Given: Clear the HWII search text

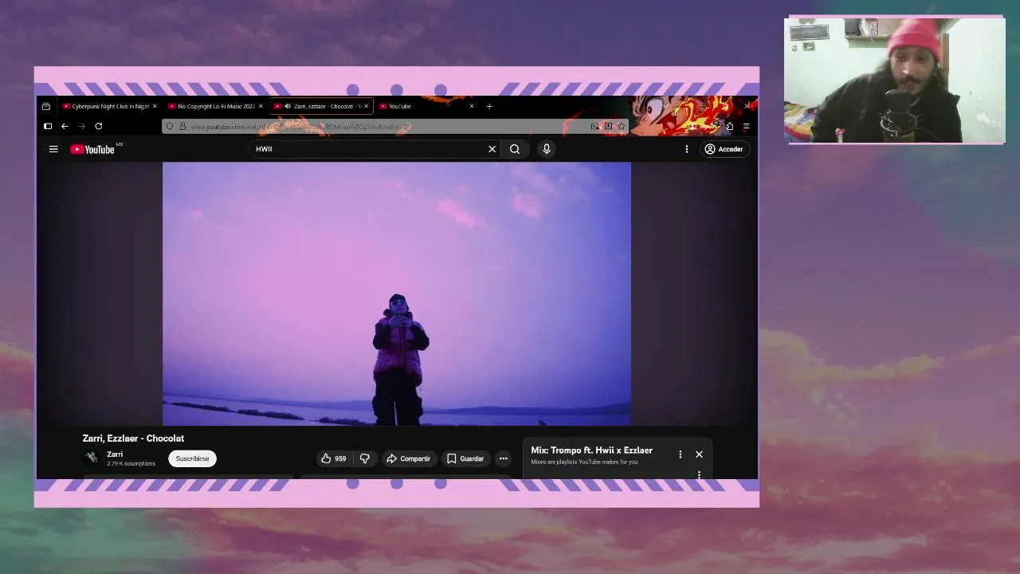Looking at the screenshot, I should tap(492, 149).
